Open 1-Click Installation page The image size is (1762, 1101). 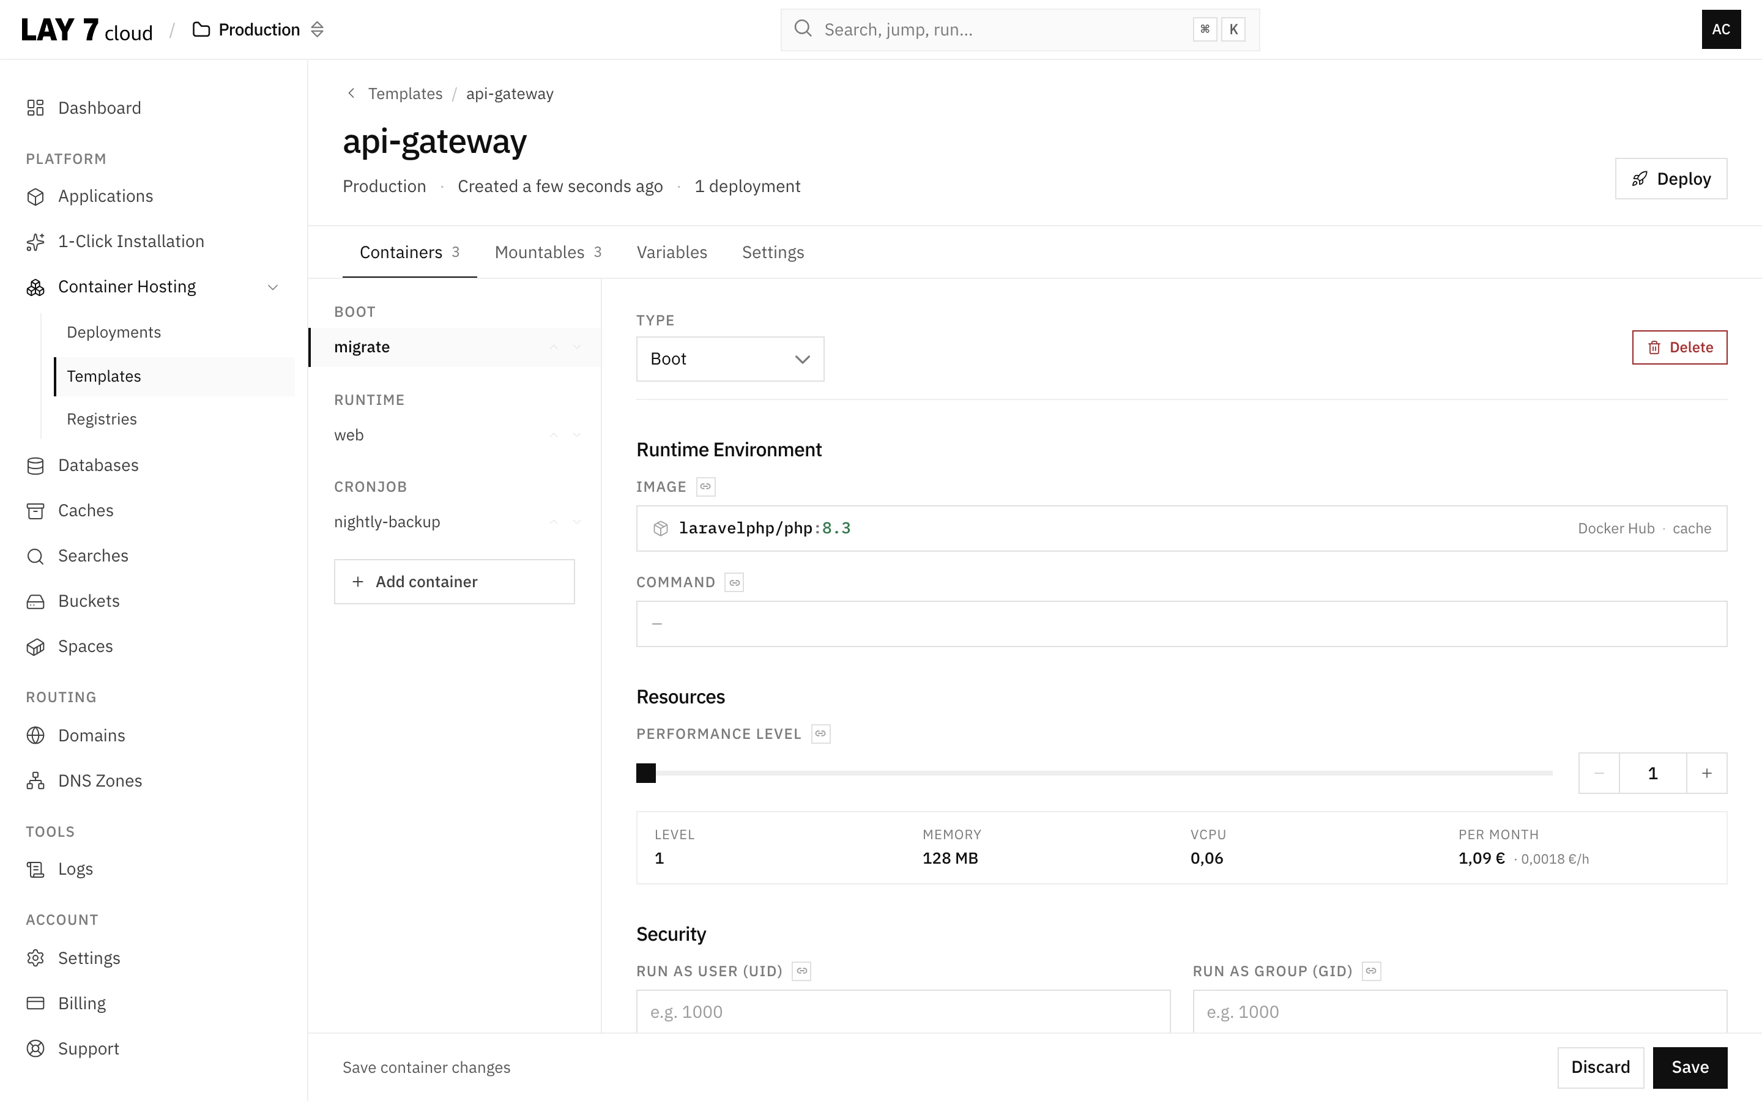tap(116, 241)
